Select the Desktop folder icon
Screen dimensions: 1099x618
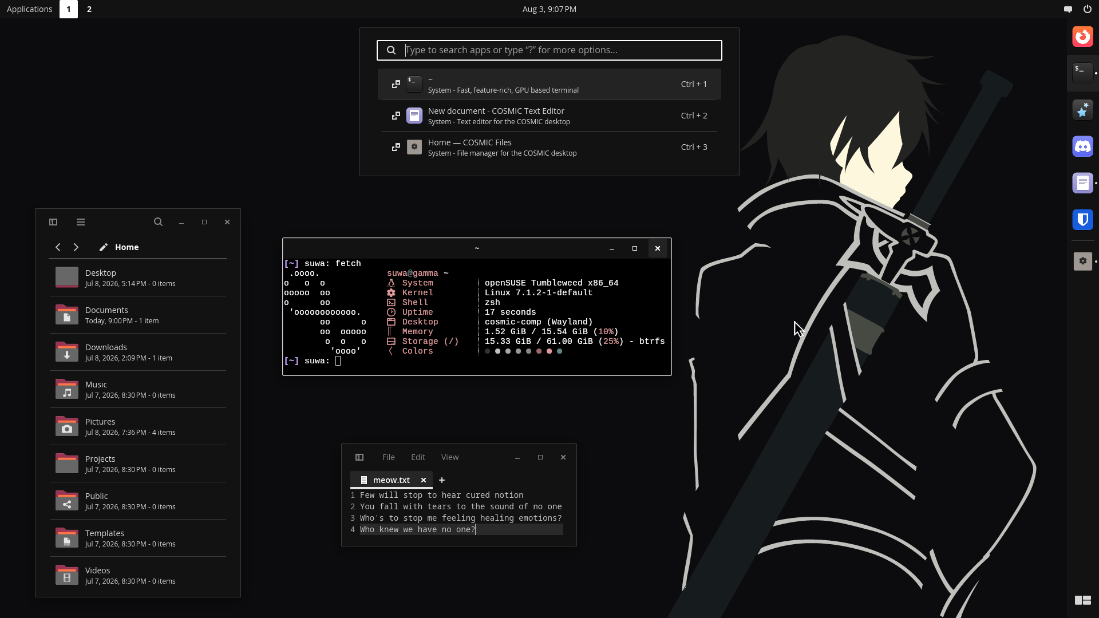[x=67, y=278]
